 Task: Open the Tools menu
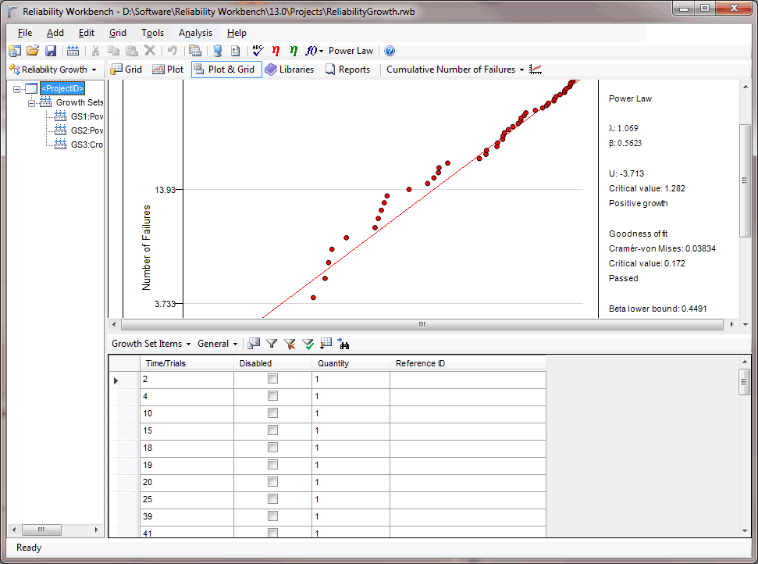[152, 33]
